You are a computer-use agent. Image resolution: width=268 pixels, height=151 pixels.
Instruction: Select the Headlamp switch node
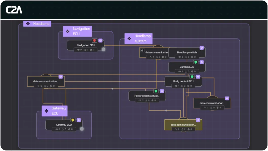[187, 52]
